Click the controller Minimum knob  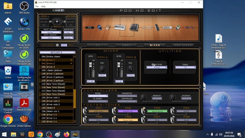143,97
